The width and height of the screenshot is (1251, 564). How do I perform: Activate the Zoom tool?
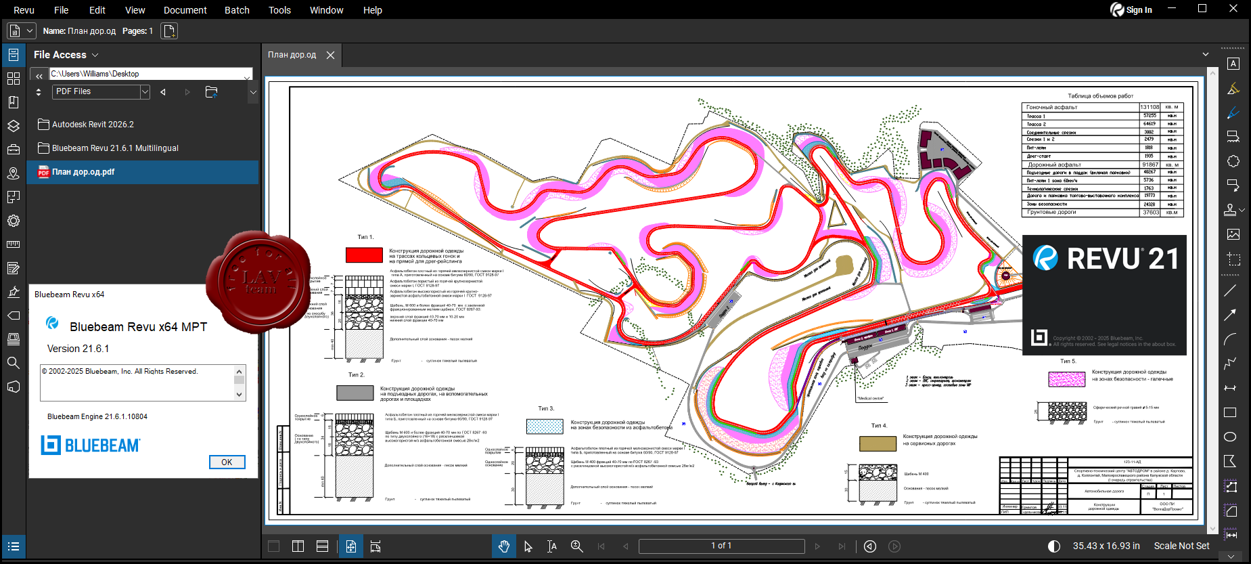tap(576, 546)
